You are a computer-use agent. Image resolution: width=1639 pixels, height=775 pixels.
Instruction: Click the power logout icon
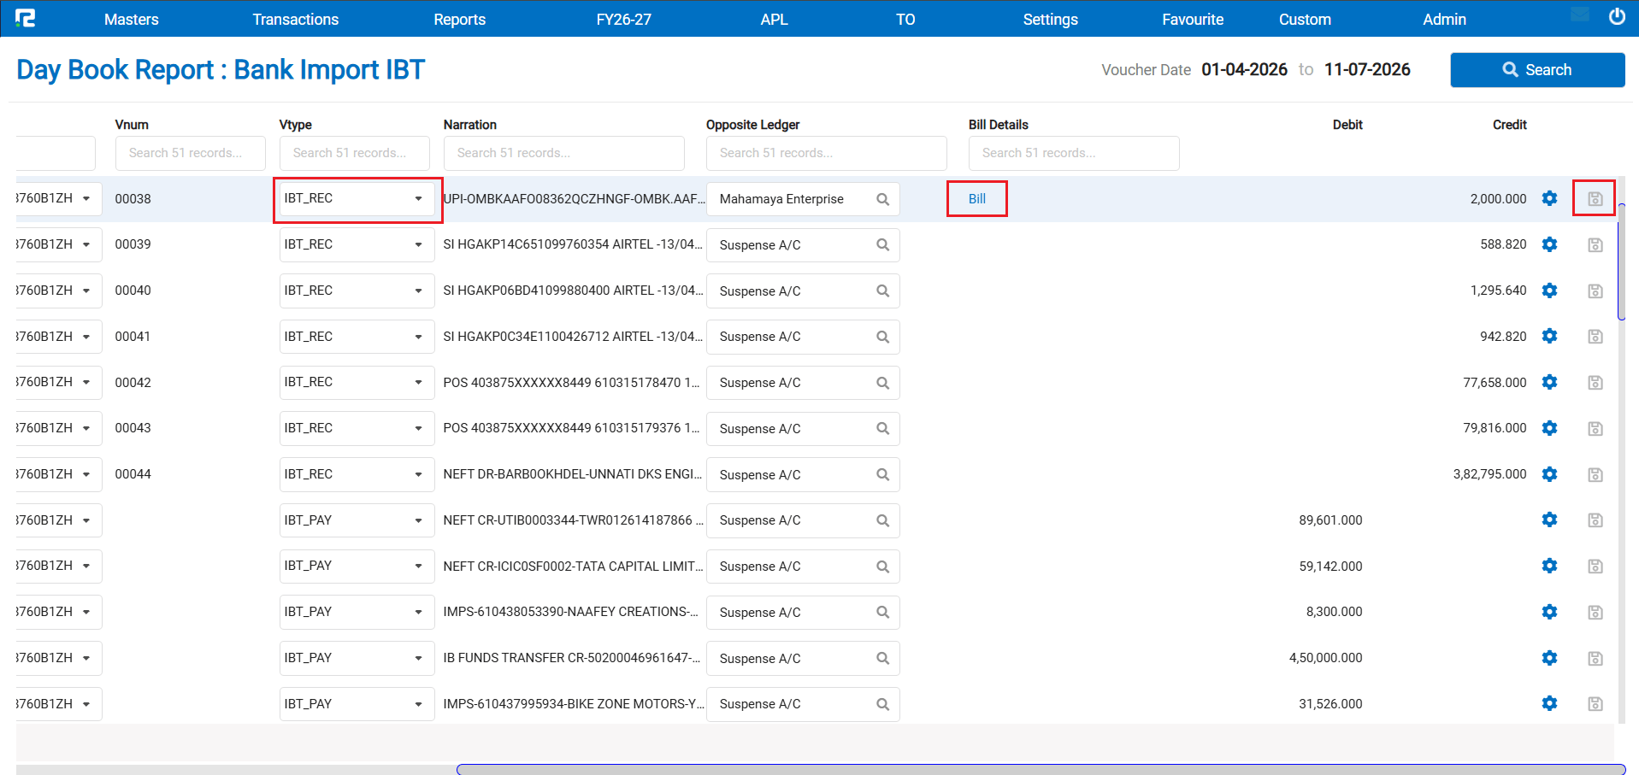[x=1617, y=16]
